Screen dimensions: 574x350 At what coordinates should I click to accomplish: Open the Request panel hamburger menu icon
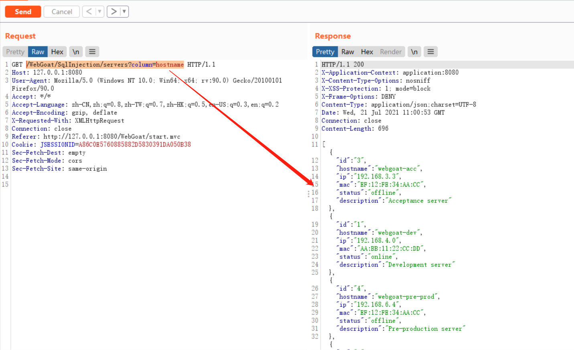pos(92,51)
